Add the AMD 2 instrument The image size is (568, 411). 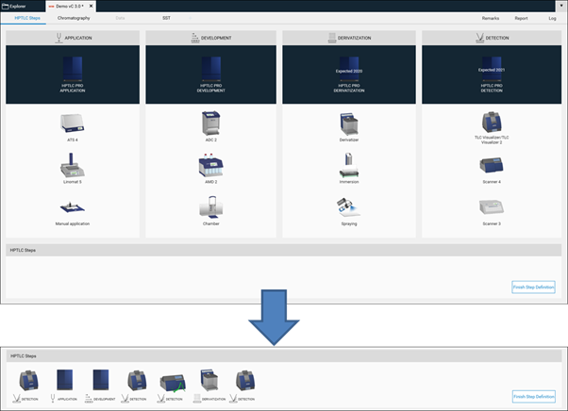tap(210, 168)
